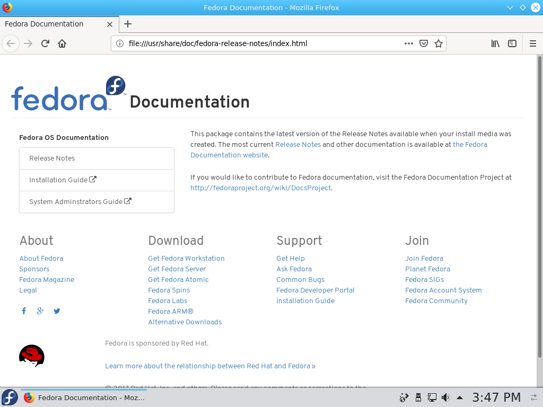Viewport: 543px width, 407px height.
Task: Open the volume speaker tray icon
Action: [x=446, y=397]
